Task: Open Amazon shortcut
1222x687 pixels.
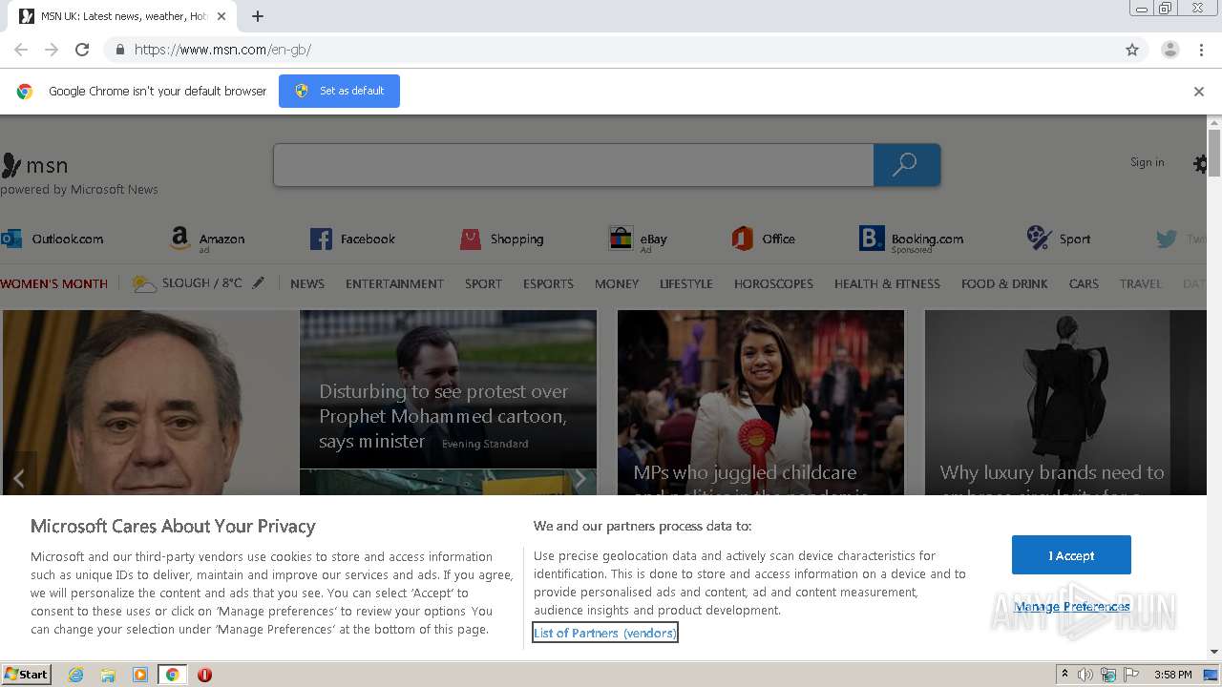Action: [207, 239]
